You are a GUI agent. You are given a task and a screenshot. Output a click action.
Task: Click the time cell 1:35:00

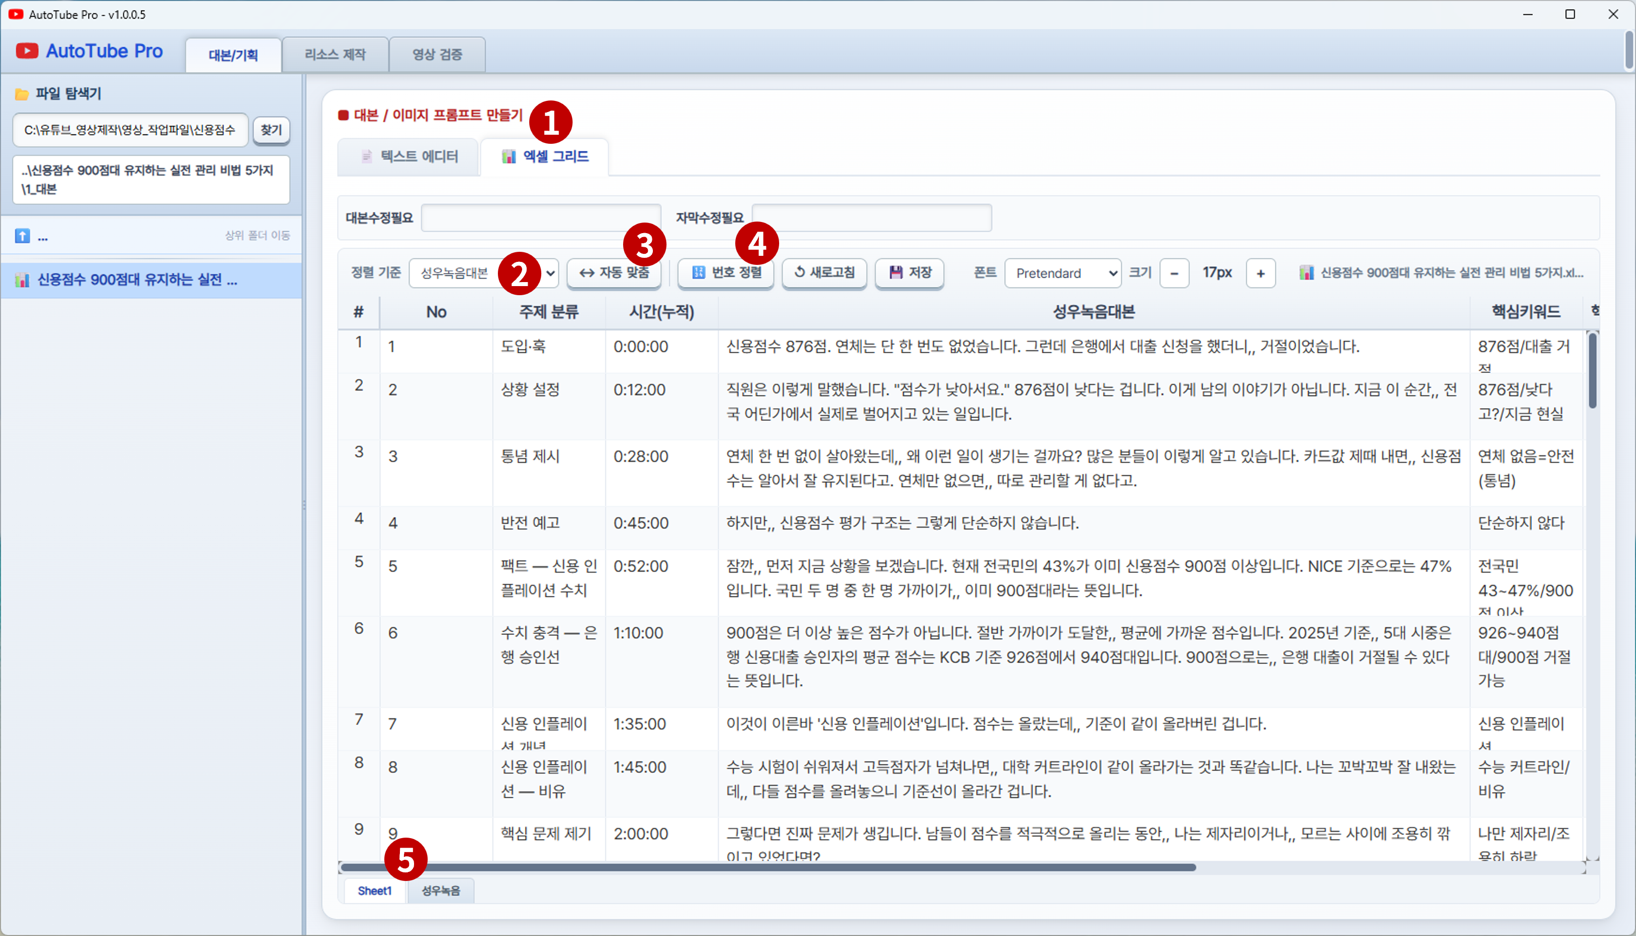point(661,729)
